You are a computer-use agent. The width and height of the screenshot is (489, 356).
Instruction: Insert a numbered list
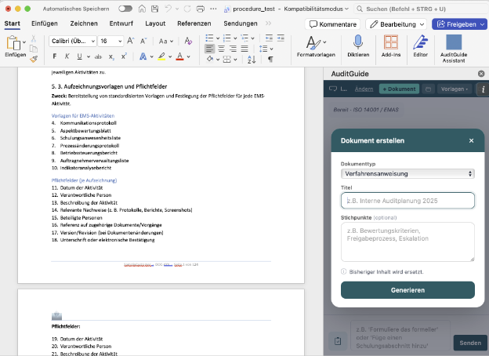pos(227,38)
